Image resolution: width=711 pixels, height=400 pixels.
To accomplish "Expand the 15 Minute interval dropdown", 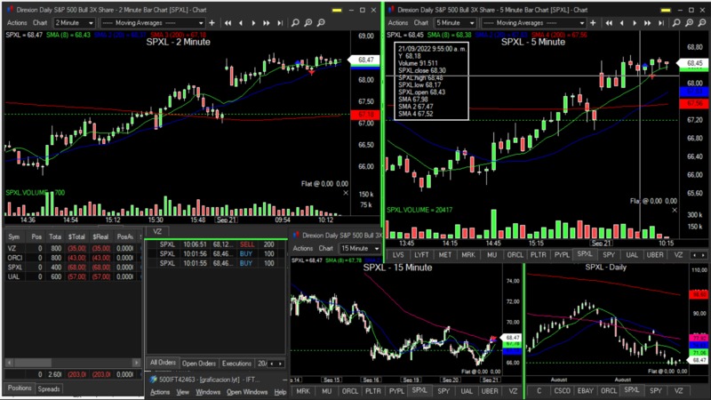I will [357, 248].
